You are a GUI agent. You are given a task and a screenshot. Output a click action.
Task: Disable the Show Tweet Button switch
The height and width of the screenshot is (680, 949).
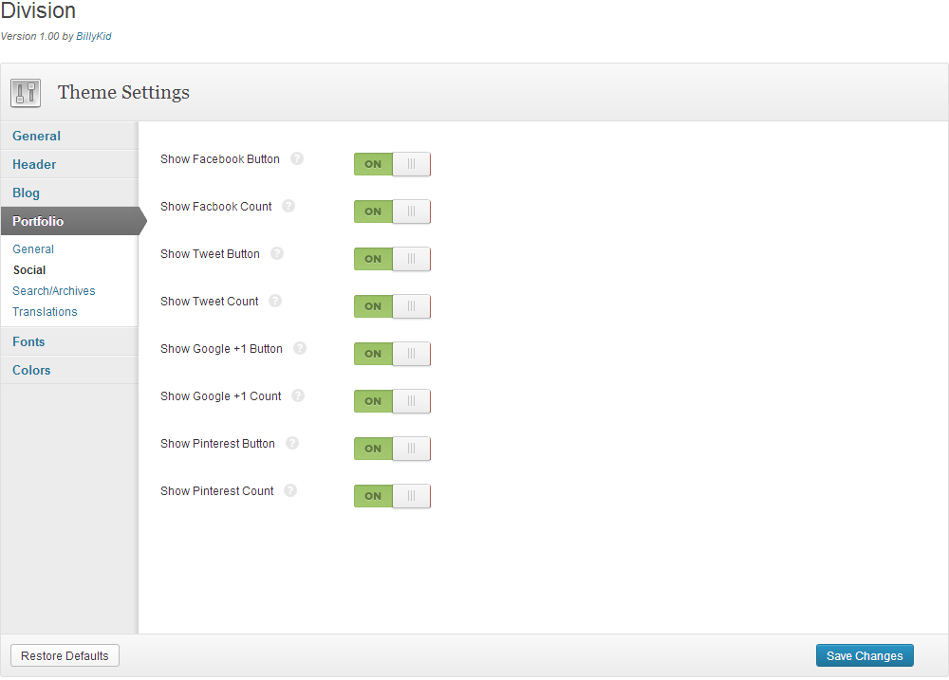(x=392, y=259)
